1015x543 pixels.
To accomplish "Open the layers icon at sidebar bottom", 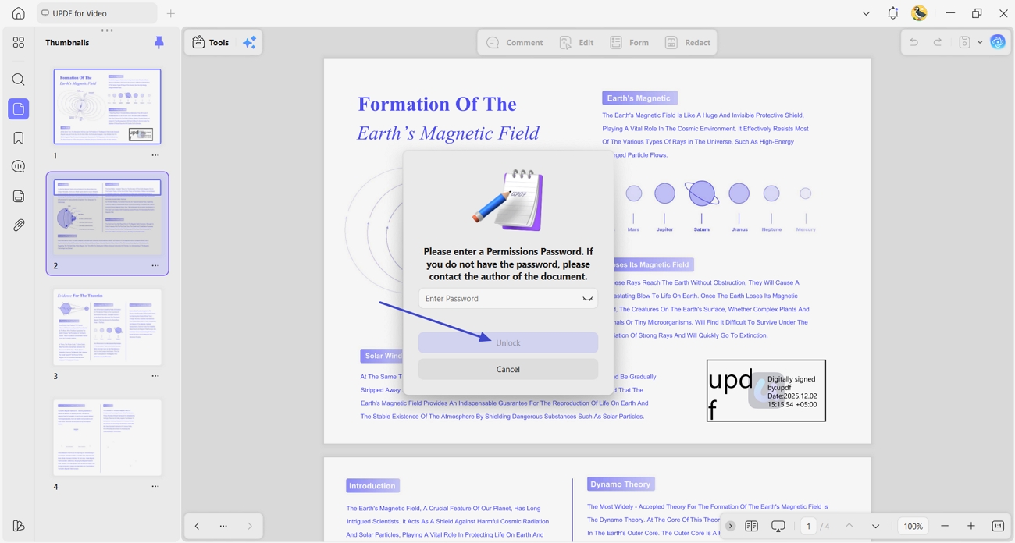I will [x=19, y=526].
